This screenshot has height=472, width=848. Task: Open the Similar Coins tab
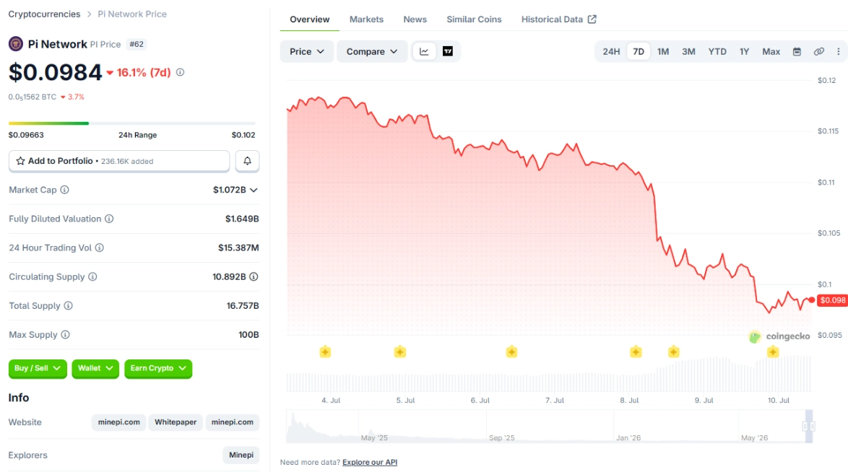coord(474,19)
